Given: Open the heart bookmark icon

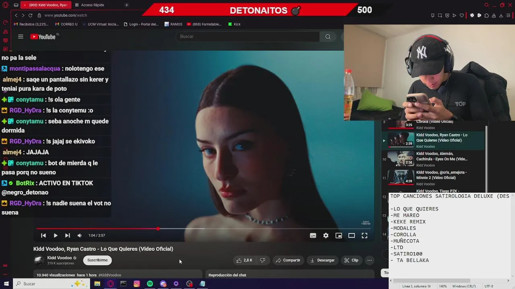Looking at the screenshot, I should (x=461, y=15).
